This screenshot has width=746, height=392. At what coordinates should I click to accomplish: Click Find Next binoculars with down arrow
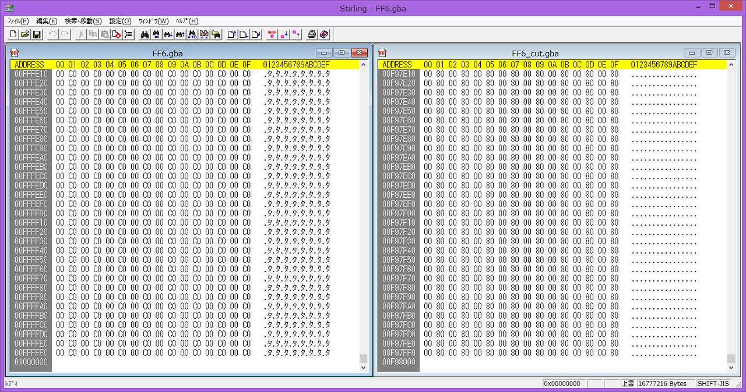pyautogui.click(x=168, y=34)
